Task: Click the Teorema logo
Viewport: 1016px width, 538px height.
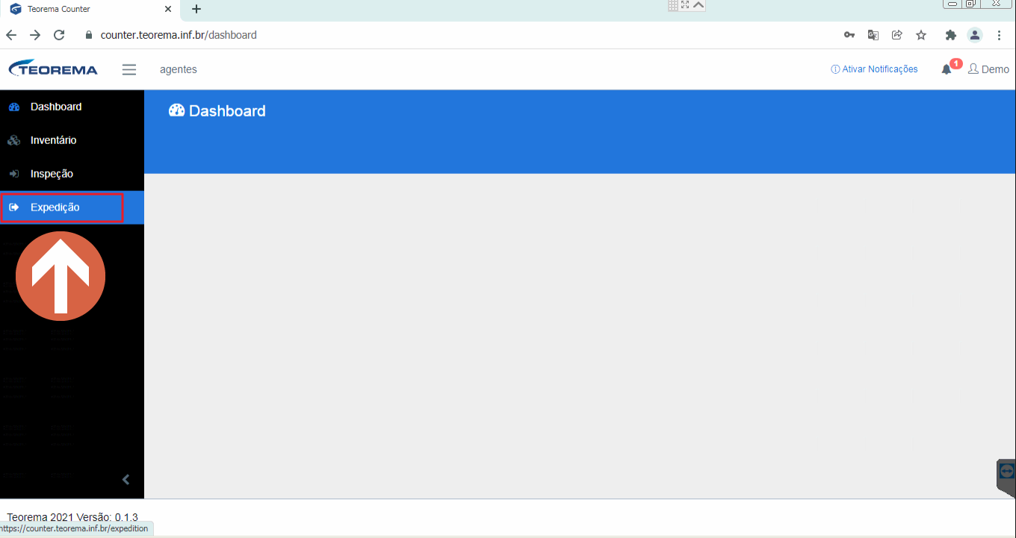Action: pyautogui.click(x=53, y=69)
